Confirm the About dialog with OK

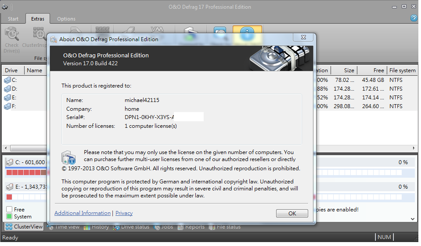click(x=292, y=214)
